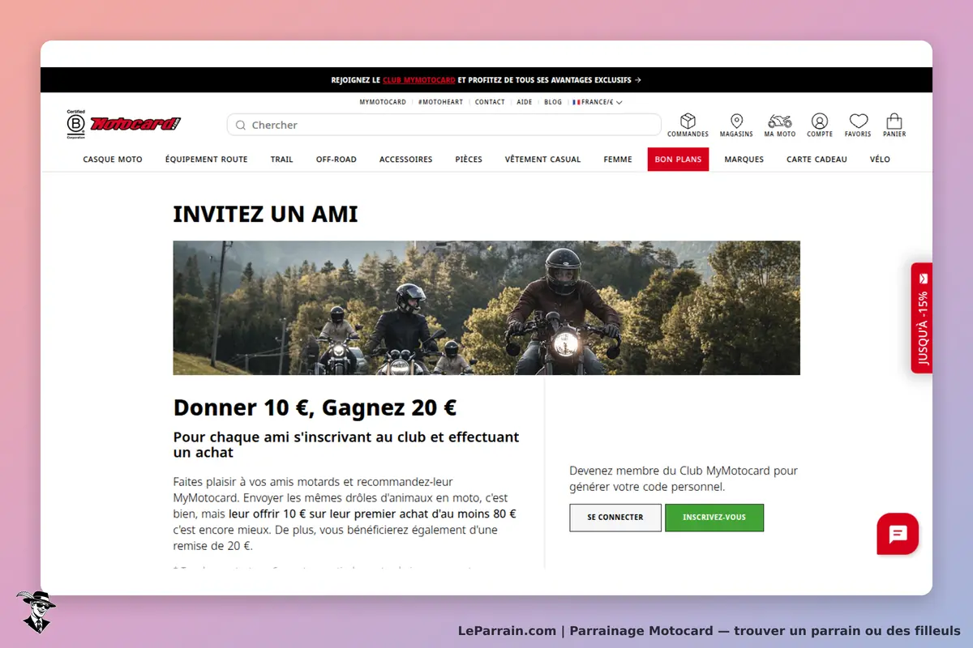The height and width of the screenshot is (648, 973).
Task: Click the envelope icon on the -15% tab
Action: coord(923,277)
